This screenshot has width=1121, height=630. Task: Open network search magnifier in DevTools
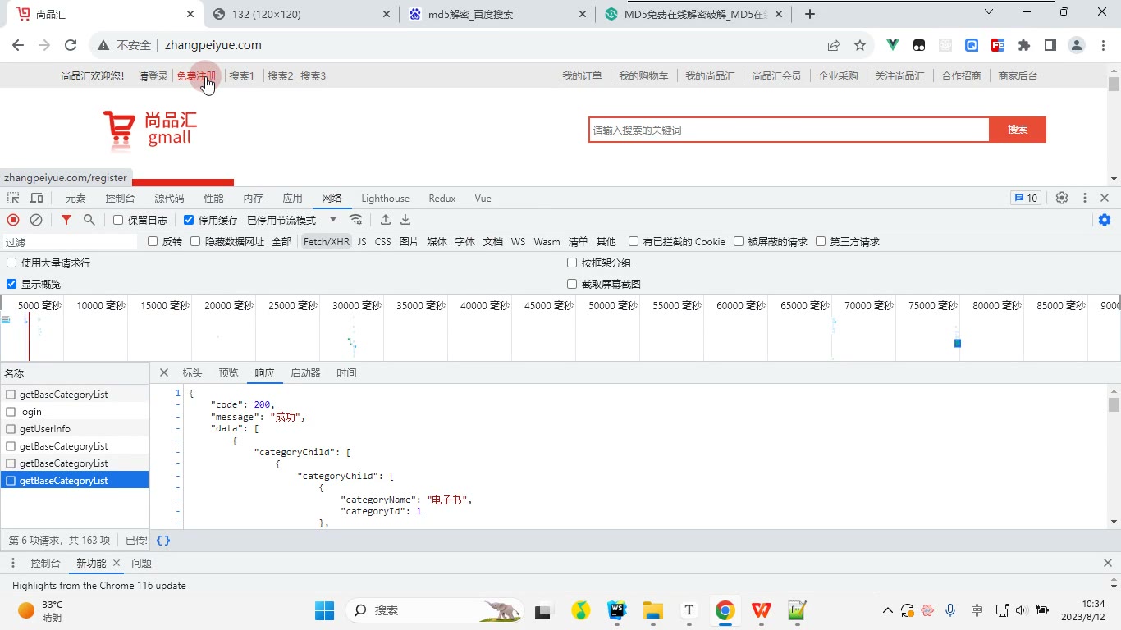pos(89,220)
